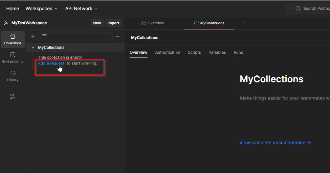Select the Overview collection sub-tab

[x=139, y=52]
